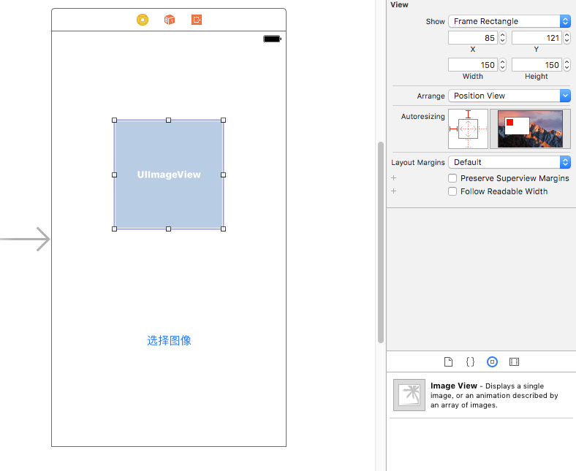Click the orange Exit dock icon

(x=197, y=20)
